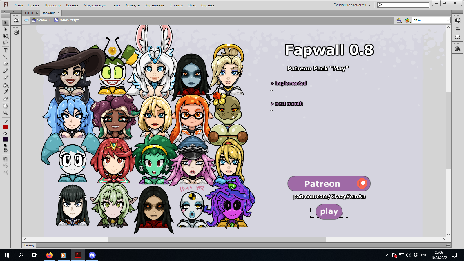The width and height of the screenshot is (464, 261).
Task: Open the Справка menu
Action: [x=208, y=5]
